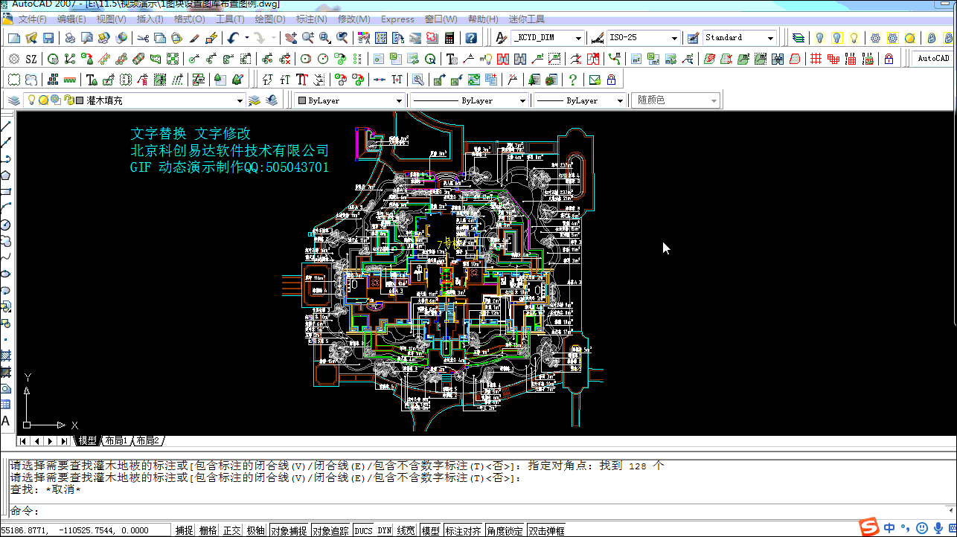Image resolution: width=957 pixels, height=537 pixels.
Task: Open the Standard table style dropdown
Action: (770, 38)
